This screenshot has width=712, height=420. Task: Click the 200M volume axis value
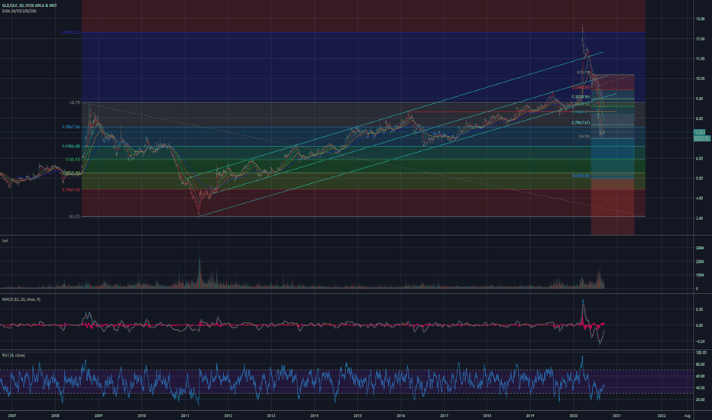[700, 261]
